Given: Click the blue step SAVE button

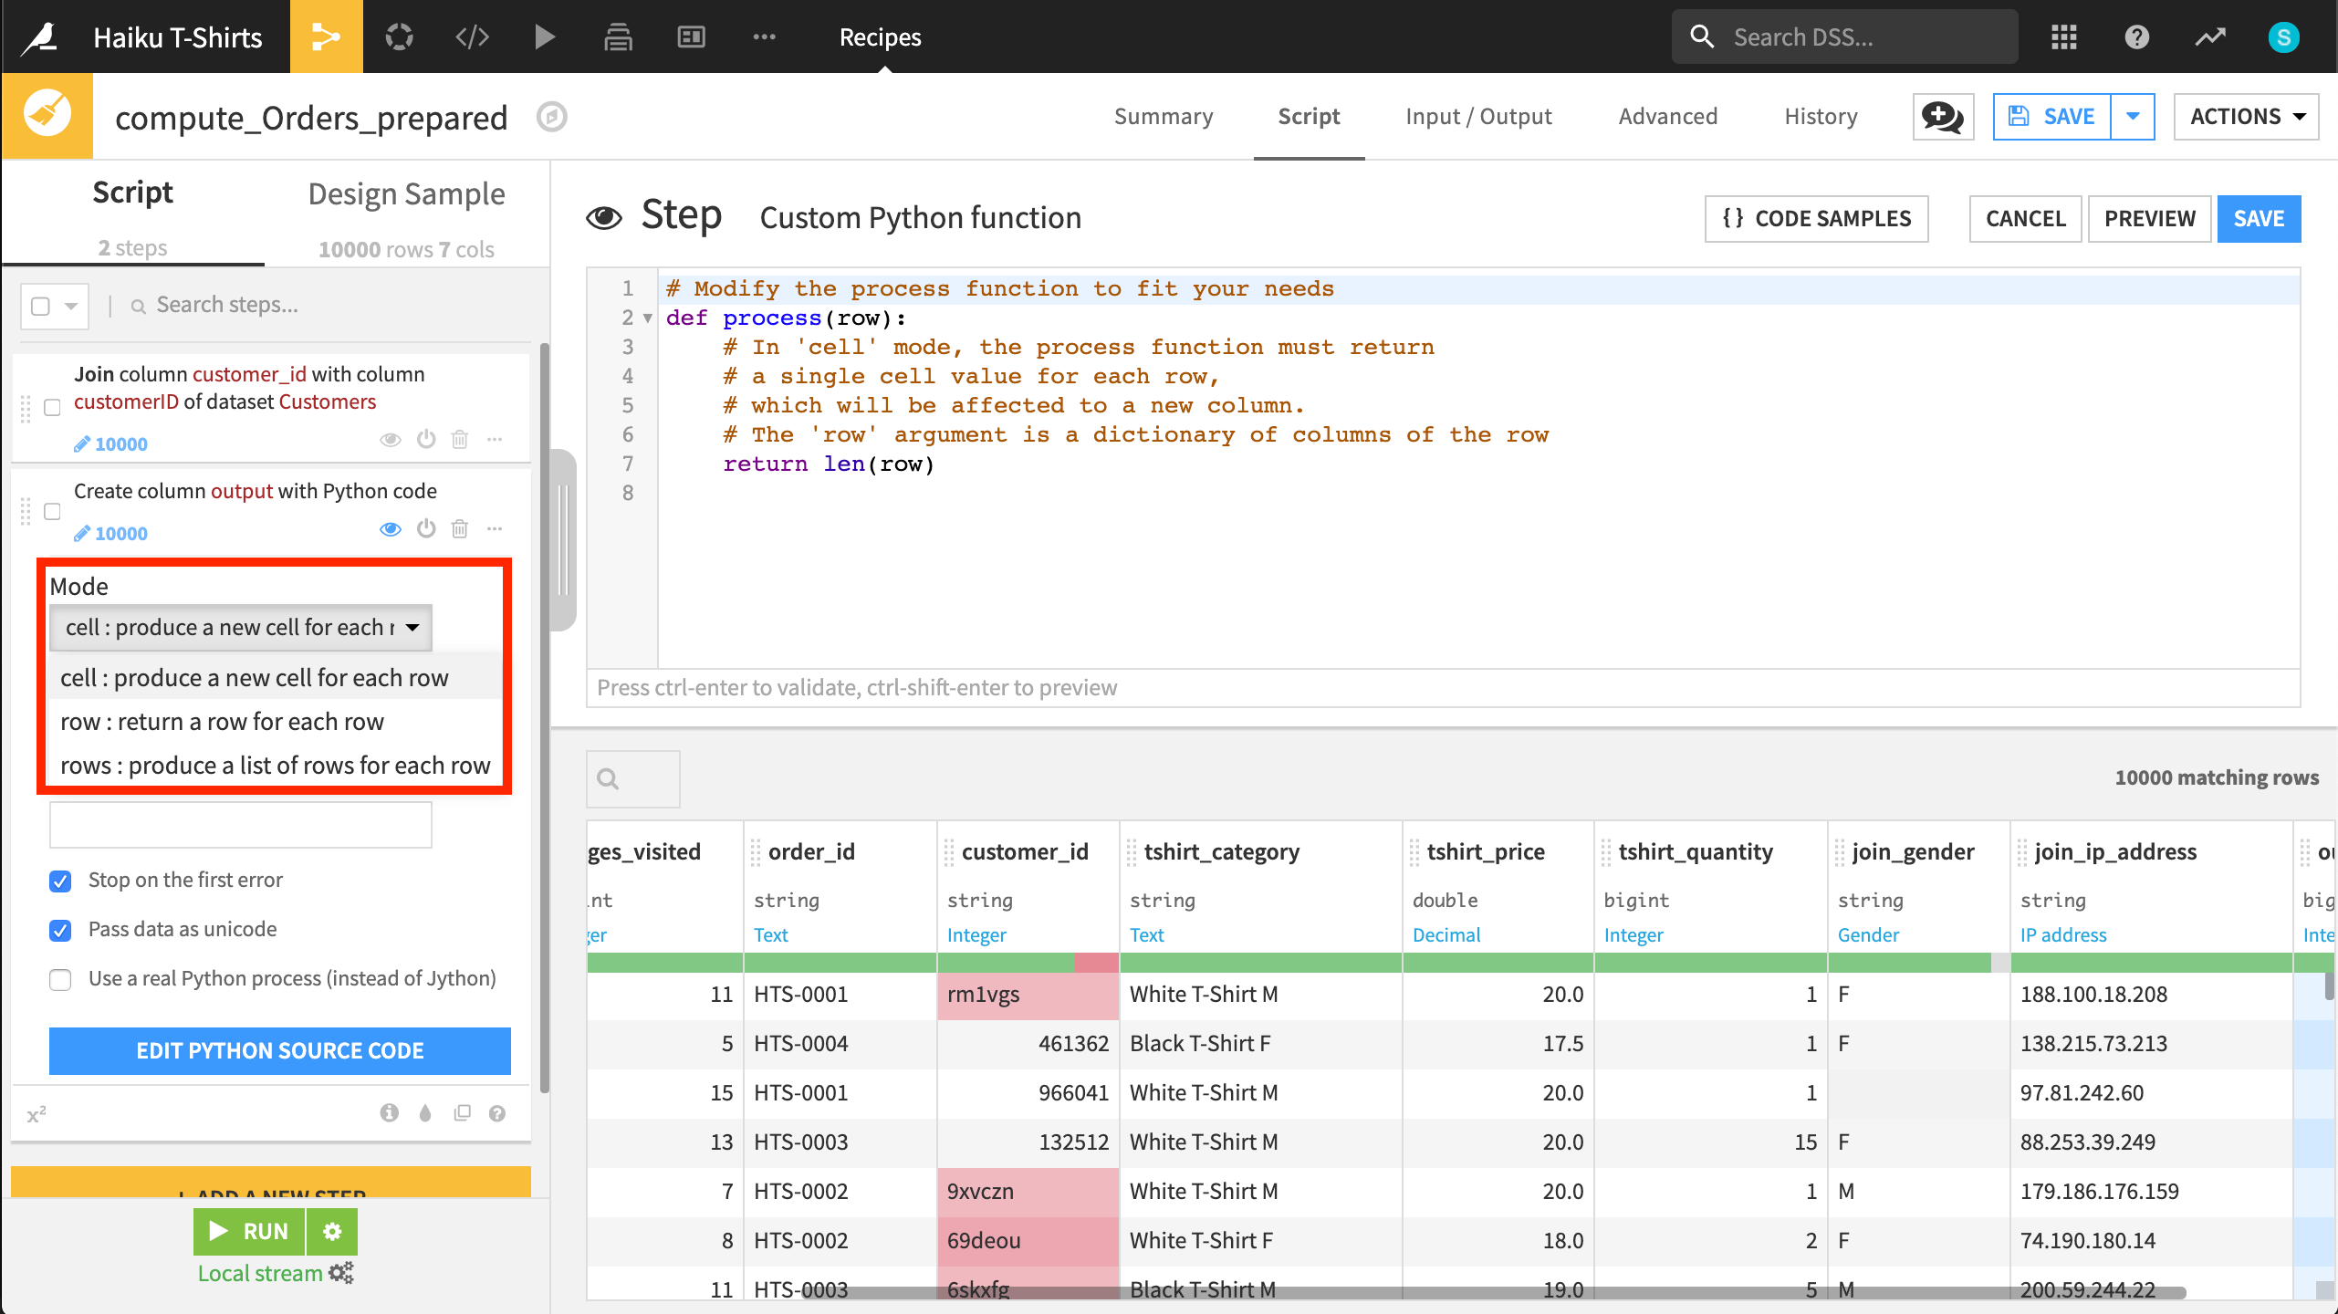Looking at the screenshot, I should point(2259,219).
